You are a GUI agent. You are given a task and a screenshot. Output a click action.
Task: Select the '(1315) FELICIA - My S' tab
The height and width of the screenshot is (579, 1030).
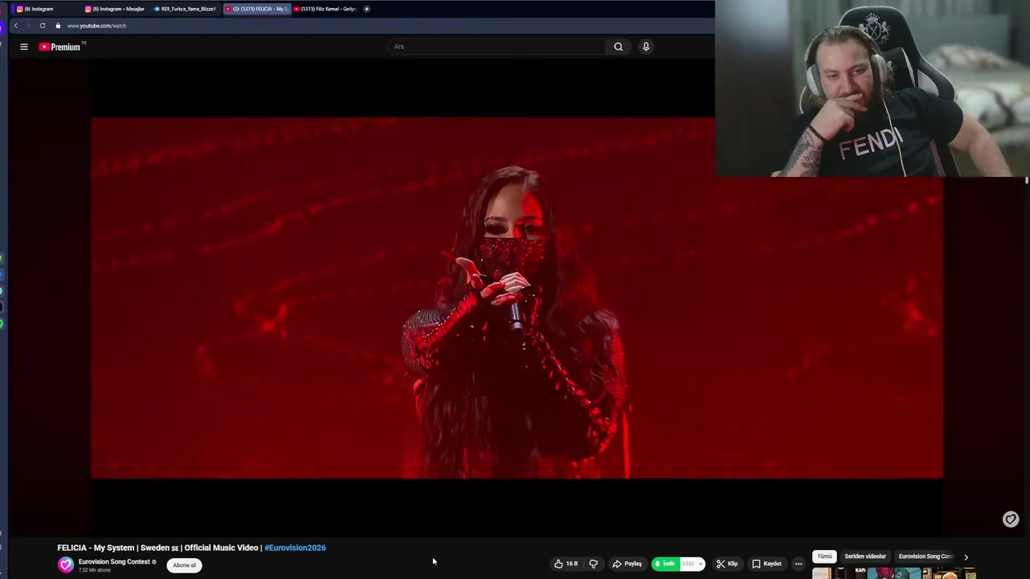click(x=256, y=9)
